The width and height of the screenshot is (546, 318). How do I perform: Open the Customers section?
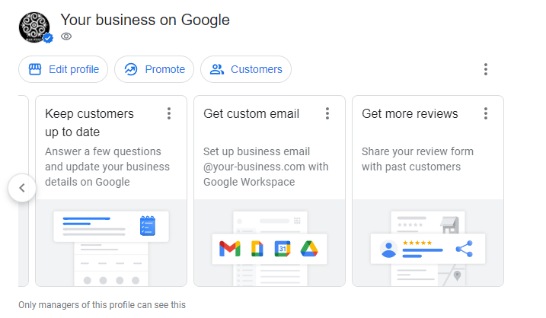tap(246, 69)
